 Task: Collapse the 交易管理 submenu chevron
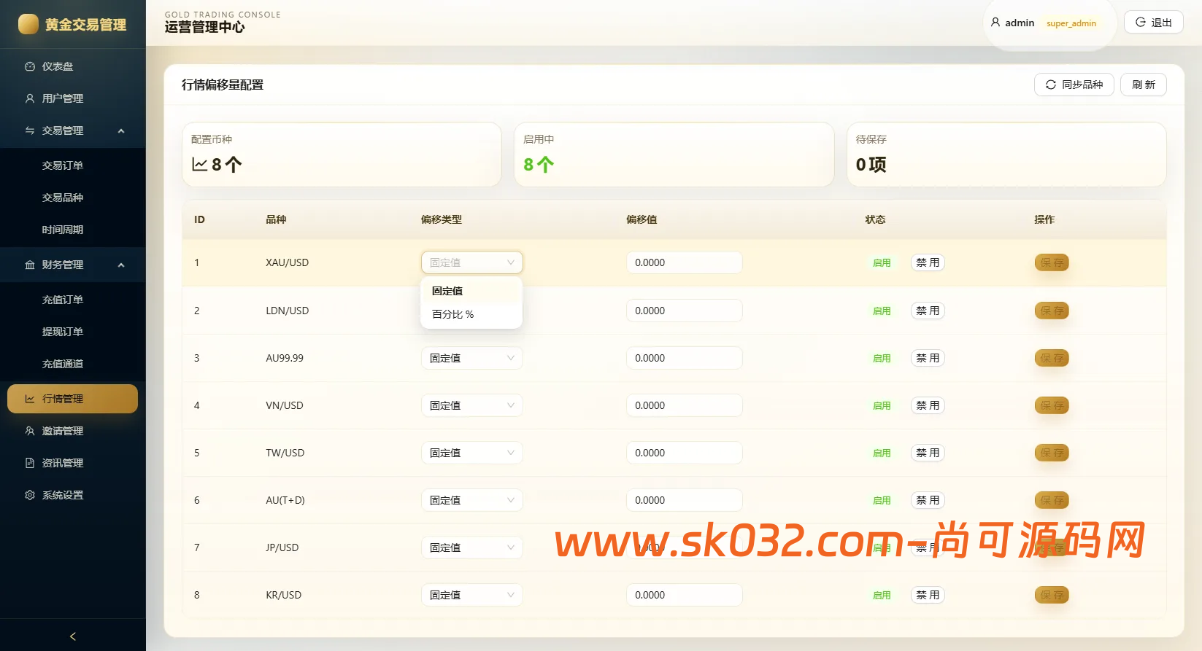(x=121, y=131)
